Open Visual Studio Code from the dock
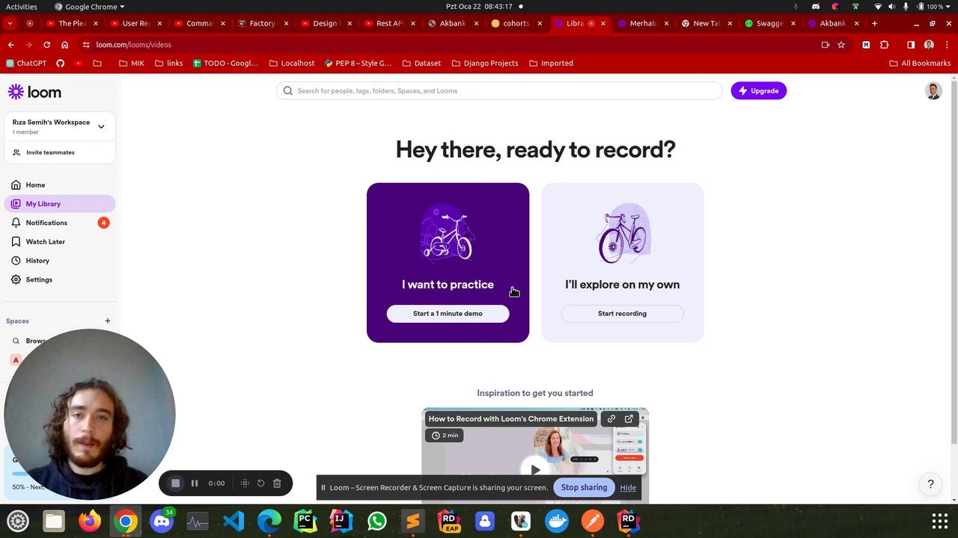 tap(234, 521)
